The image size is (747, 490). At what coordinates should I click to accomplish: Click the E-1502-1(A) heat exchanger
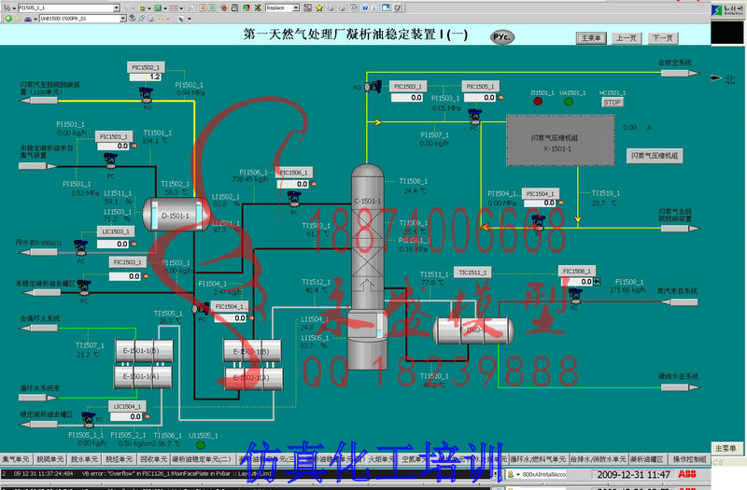click(253, 378)
